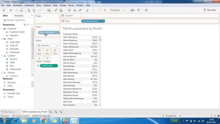Click the Redo forward arrow
Screen dimensions: 220x124
point(16,10)
